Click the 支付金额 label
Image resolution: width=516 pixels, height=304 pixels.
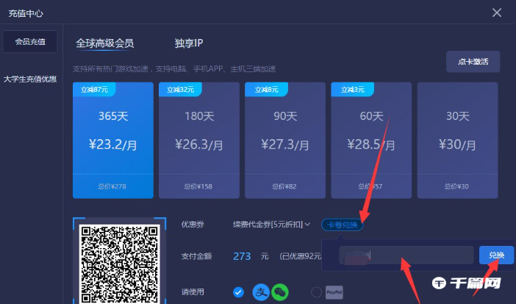[196, 256]
